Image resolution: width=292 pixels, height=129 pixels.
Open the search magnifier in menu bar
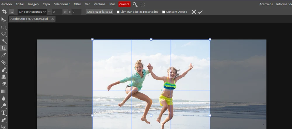pos(135,4)
